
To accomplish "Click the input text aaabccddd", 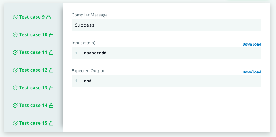I will 95,53.
